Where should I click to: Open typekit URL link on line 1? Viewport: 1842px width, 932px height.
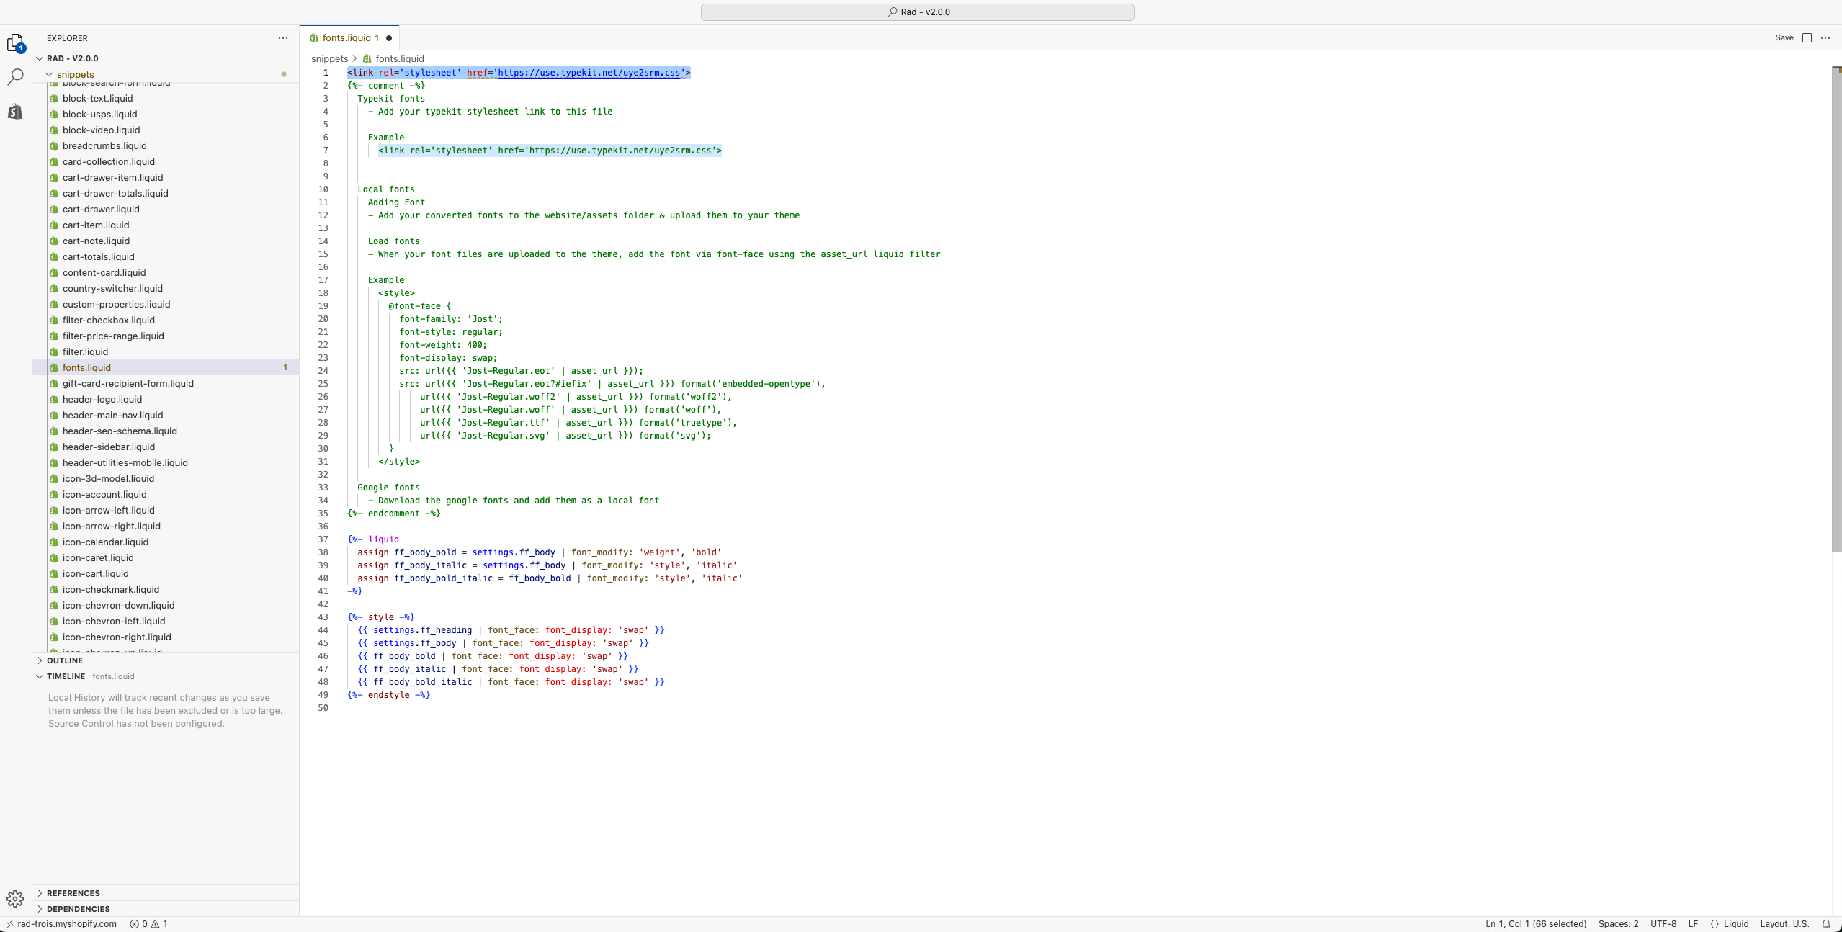click(x=589, y=73)
